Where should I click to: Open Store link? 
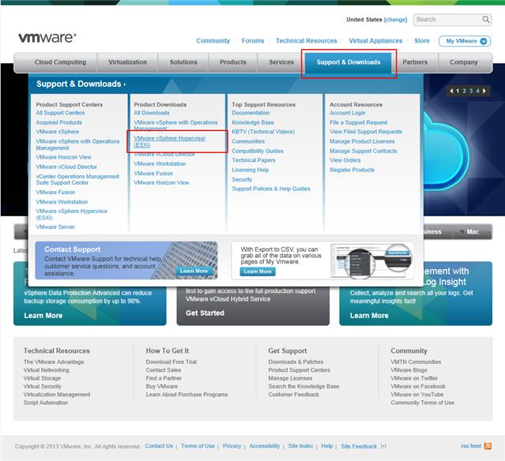[422, 41]
